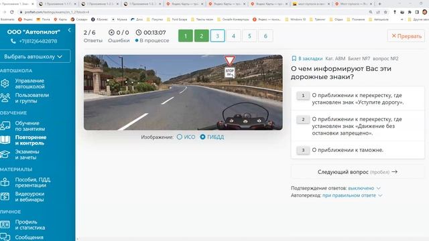Open the Почта bookmark
The image size is (429, 241).
[43, 19]
